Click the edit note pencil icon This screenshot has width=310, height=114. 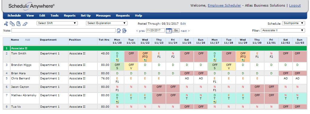click(119, 31)
